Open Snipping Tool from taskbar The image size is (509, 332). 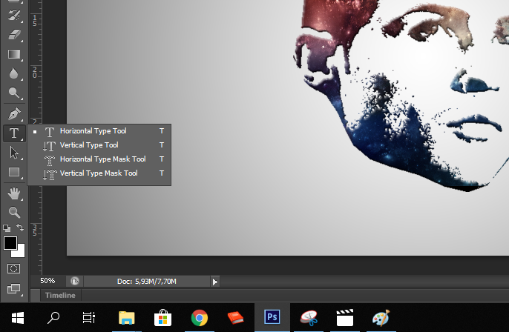[309, 318]
